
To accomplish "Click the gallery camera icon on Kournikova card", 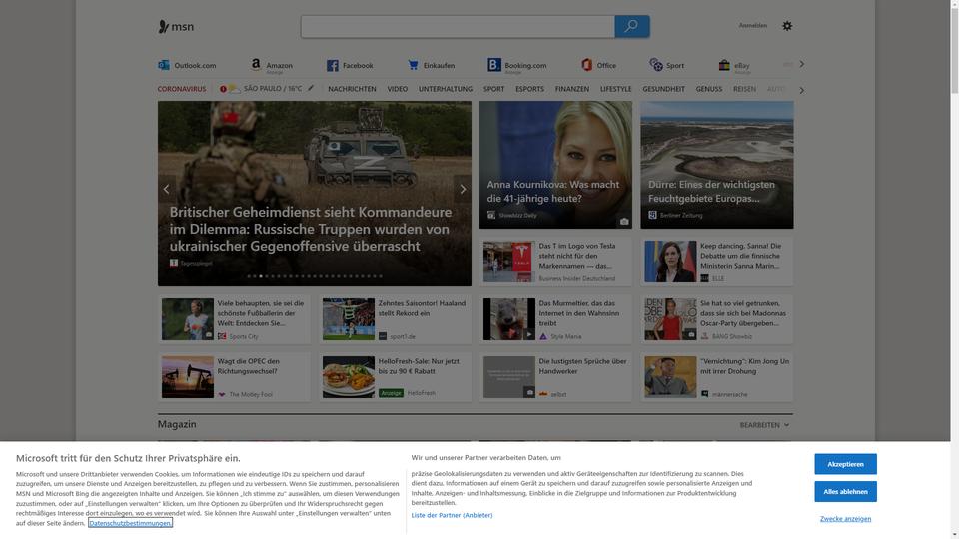I will tap(623, 222).
